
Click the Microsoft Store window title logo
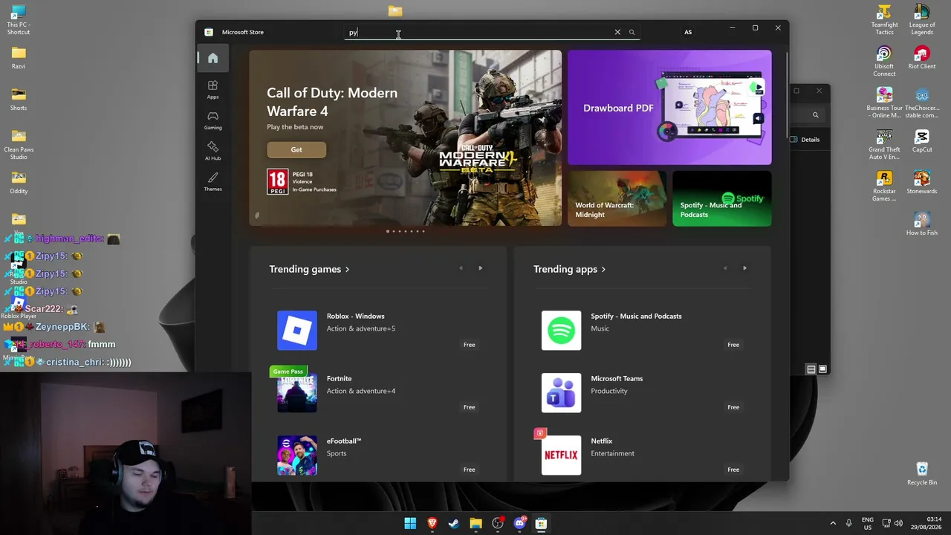point(209,32)
